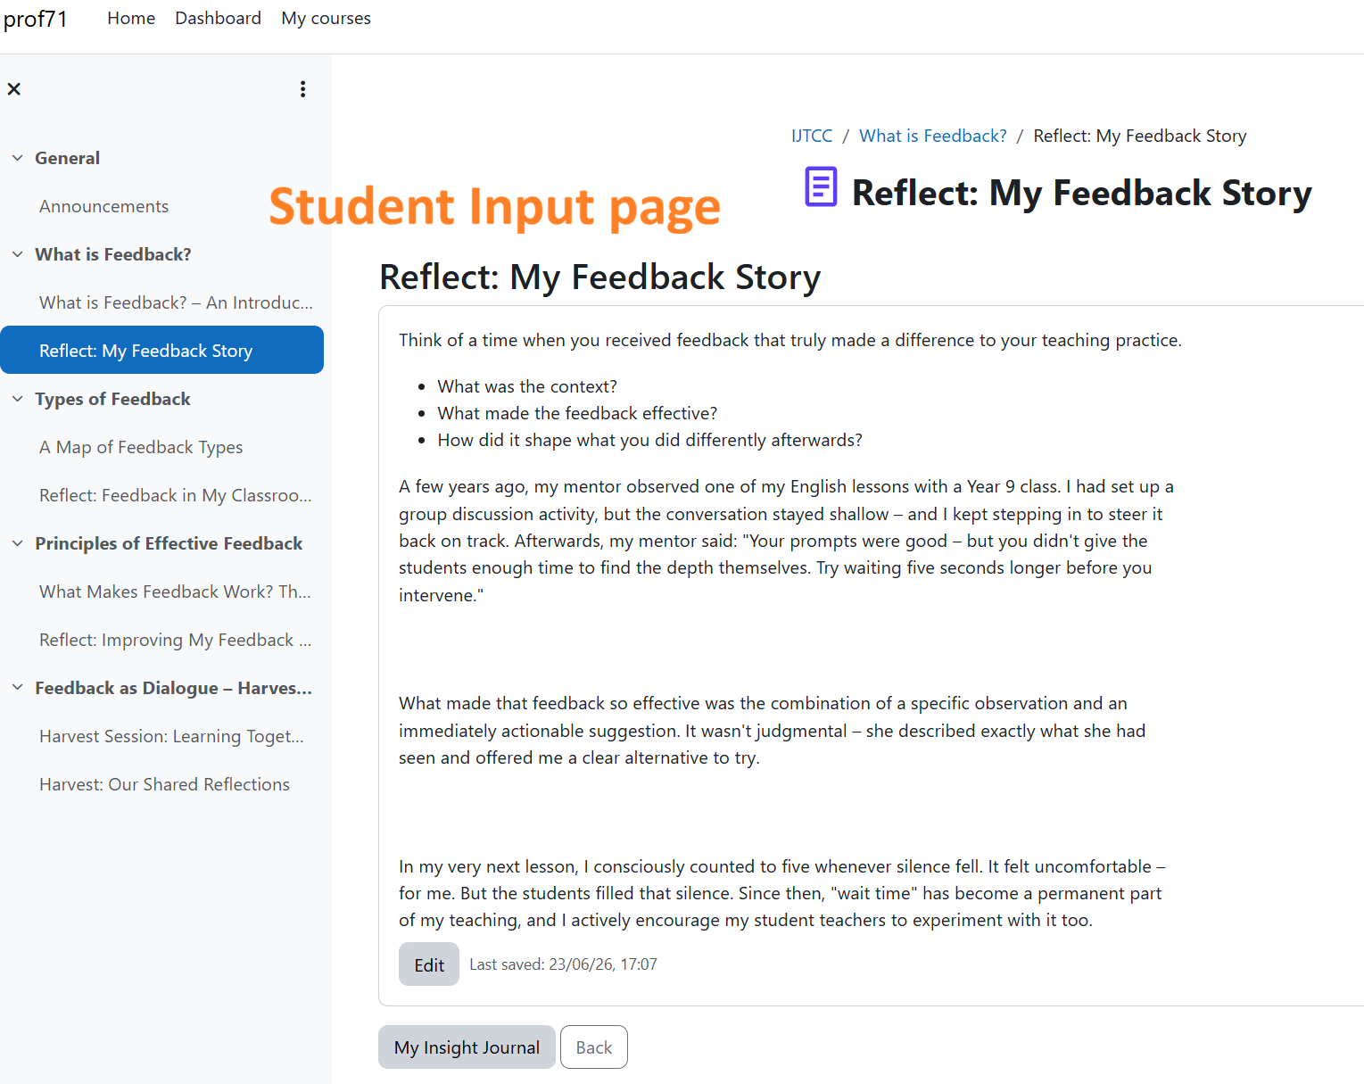Click the Edit button
The image size is (1364, 1084).
pyautogui.click(x=429, y=964)
